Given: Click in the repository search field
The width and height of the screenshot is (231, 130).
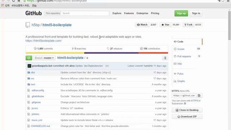Looking at the screenshot, I should pyautogui.click(x=86, y=13).
